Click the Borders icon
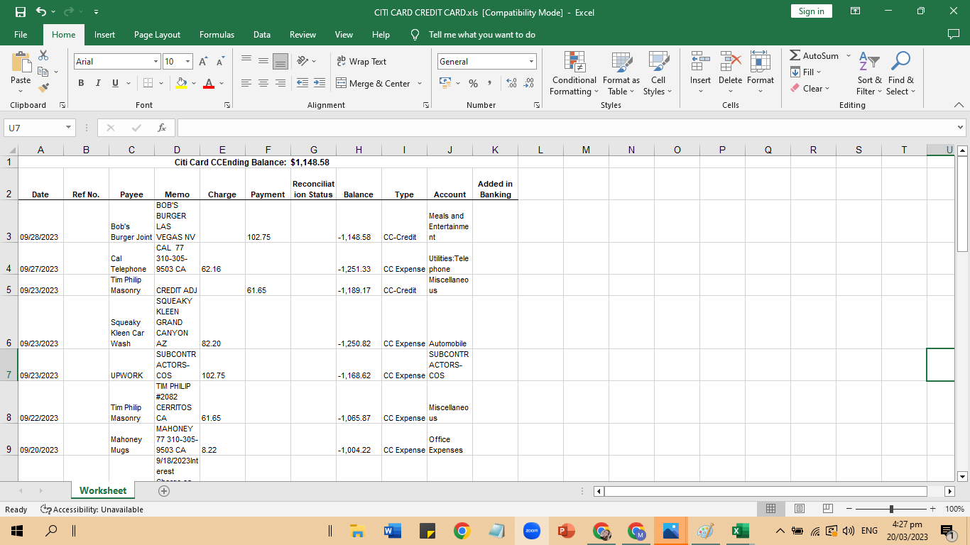The height and width of the screenshot is (545, 970). (x=148, y=83)
